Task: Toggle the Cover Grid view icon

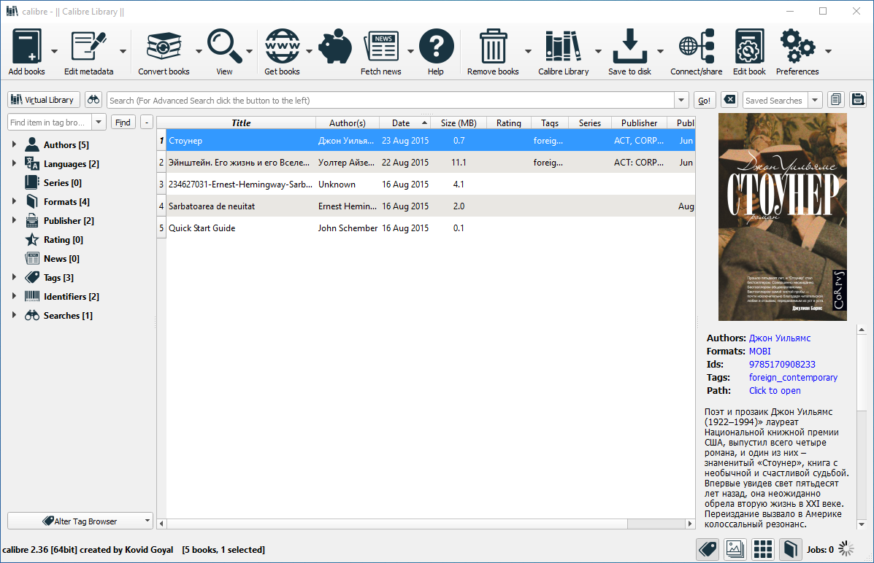Action: click(x=762, y=550)
